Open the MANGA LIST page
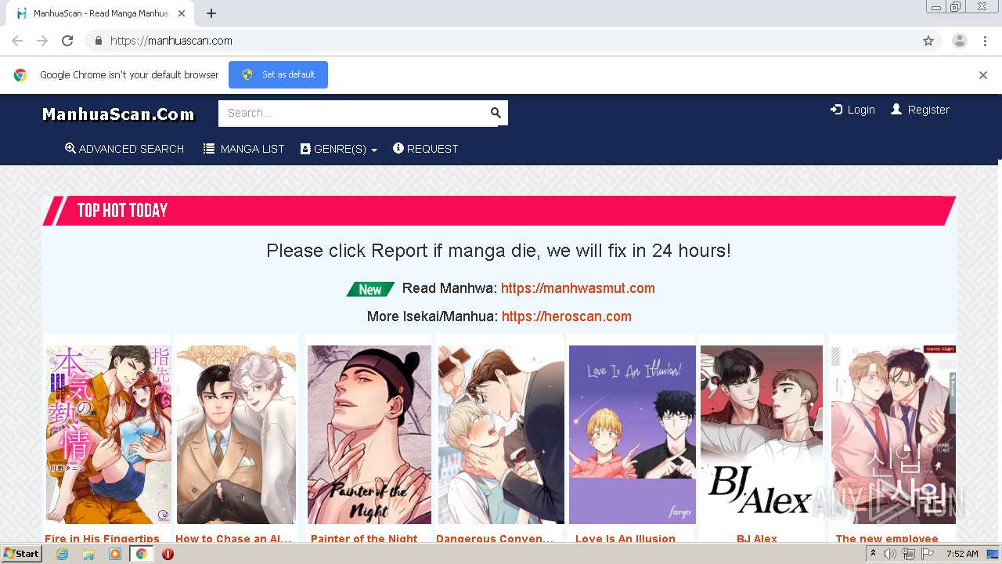The width and height of the screenshot is (1002, 564). [243, 149]
